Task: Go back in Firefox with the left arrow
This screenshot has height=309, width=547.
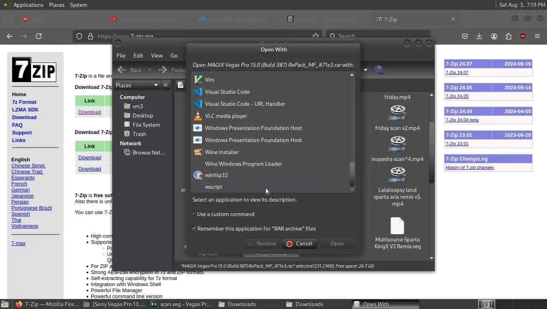Action: tap(10, 36)
